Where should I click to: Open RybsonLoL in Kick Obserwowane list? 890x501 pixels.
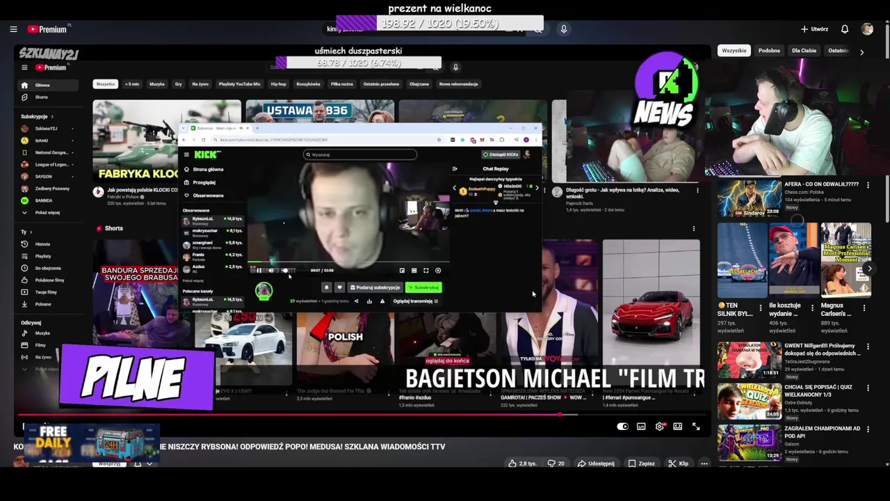(x=212, y=221)
